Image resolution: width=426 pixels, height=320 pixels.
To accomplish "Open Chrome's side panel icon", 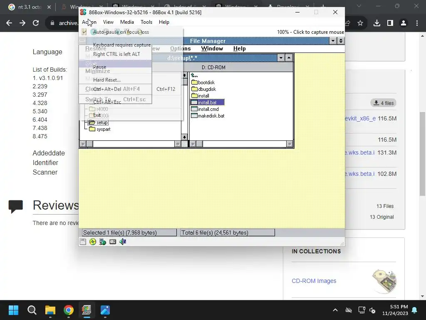I will (x=390, y=23).
